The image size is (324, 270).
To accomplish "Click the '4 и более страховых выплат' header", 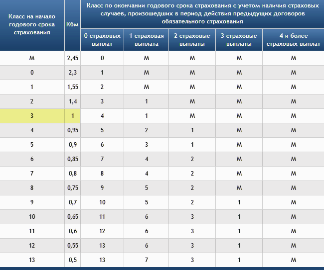I will click(293, 40).
